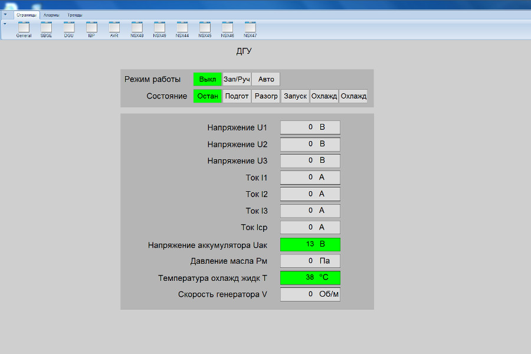Image resolution: width=531 pixels, height=354 pixels.
Task: Click the Напряжение U1 value field
Action: click(310, 127)
